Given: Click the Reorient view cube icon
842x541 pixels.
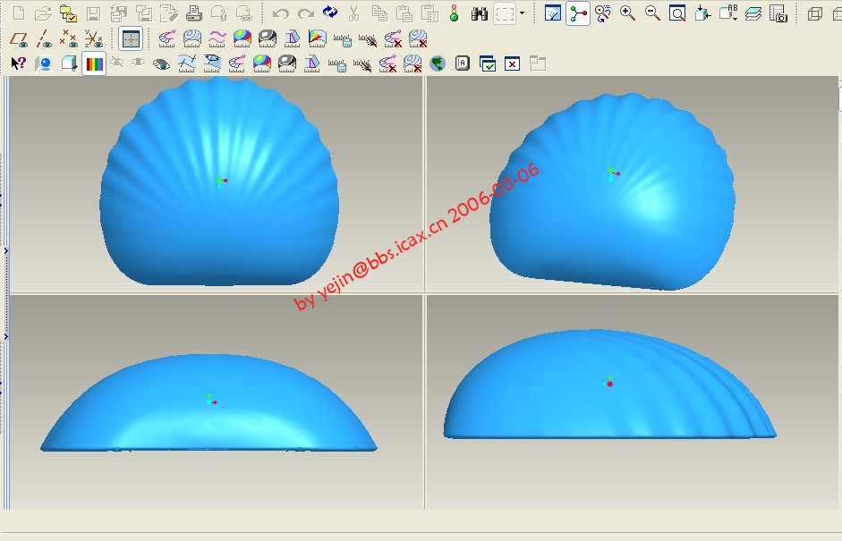Looking at the screenshot, I should (x=702, y=13).
